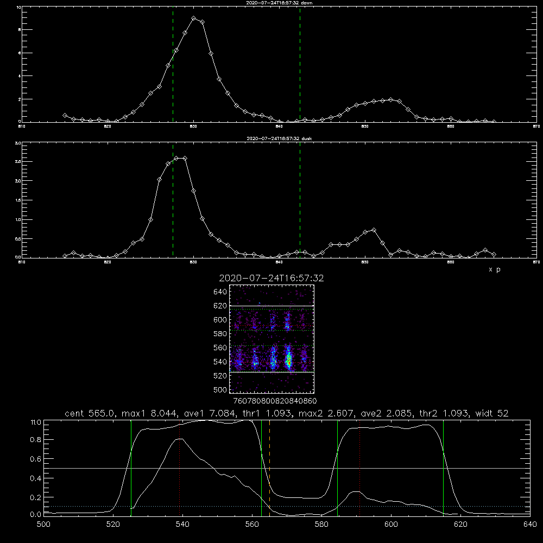Click the green vertical line near 585 in bottom plot
Viewport: 543px width, 543px height.
point(337,469)
